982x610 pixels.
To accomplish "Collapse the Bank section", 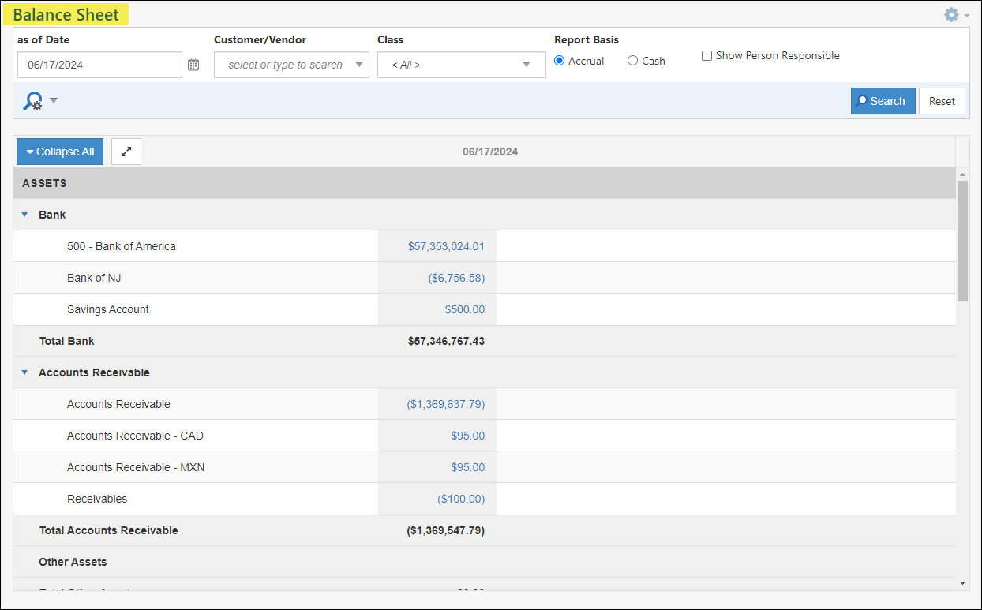I will (24, 215).
